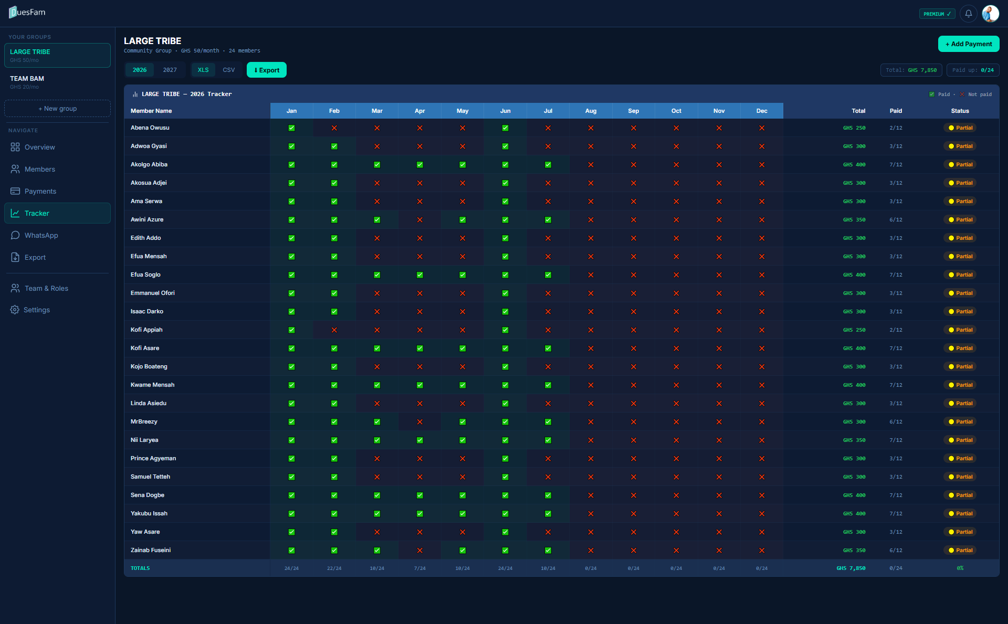Toggle Sena Dogbe's Aug unpaid mark

(591, 495)
